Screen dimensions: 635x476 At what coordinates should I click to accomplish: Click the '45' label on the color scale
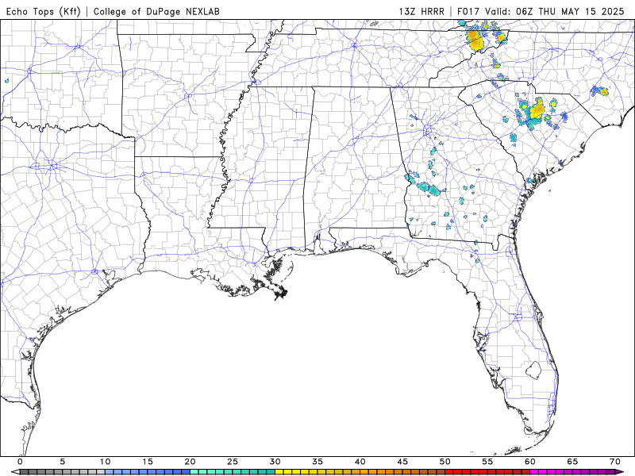(402, 462)
